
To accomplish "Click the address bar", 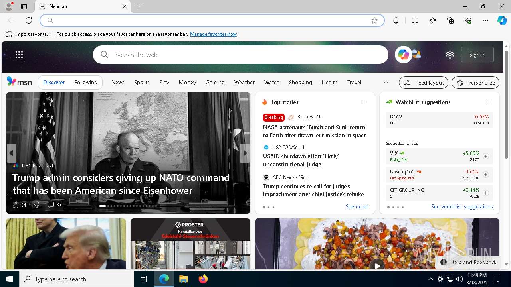I will [x=212, y=20].
